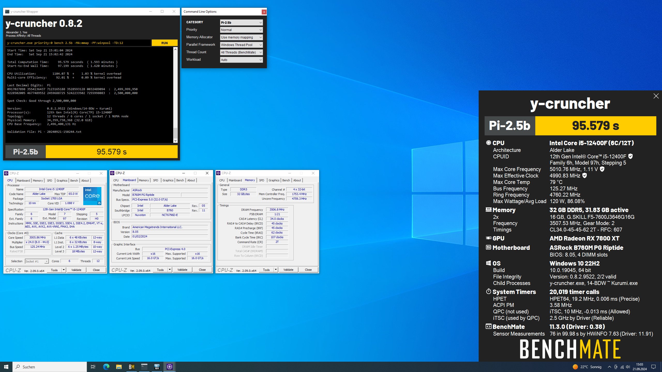Open the Windows Start menu
This screenshot has width=662, height=372.
tap(6, 367)
